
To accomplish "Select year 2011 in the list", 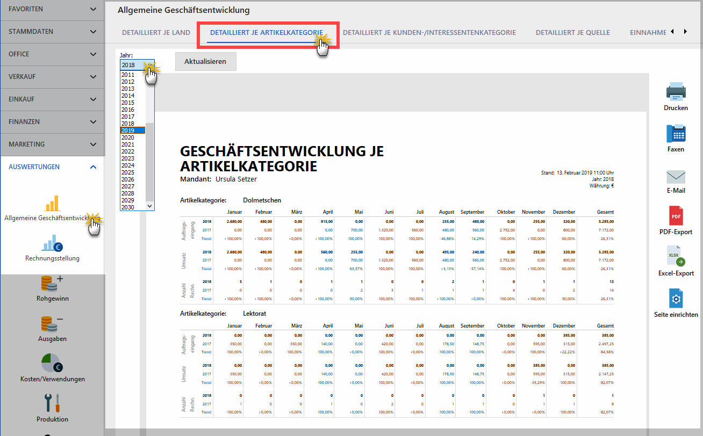I will tap(133, 75).
